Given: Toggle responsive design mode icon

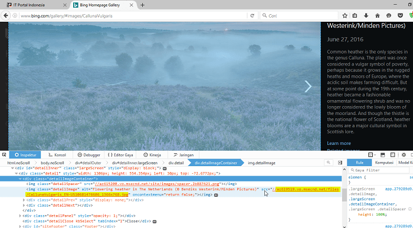Looking at the screenshot, I should [x=393, y=155].
